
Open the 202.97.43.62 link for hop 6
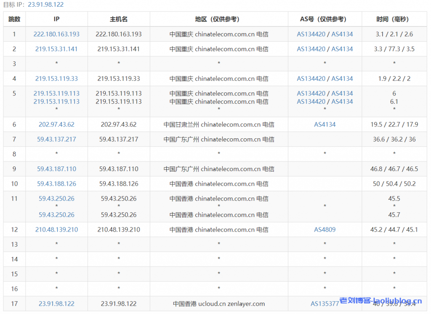(x=56, y=124)
